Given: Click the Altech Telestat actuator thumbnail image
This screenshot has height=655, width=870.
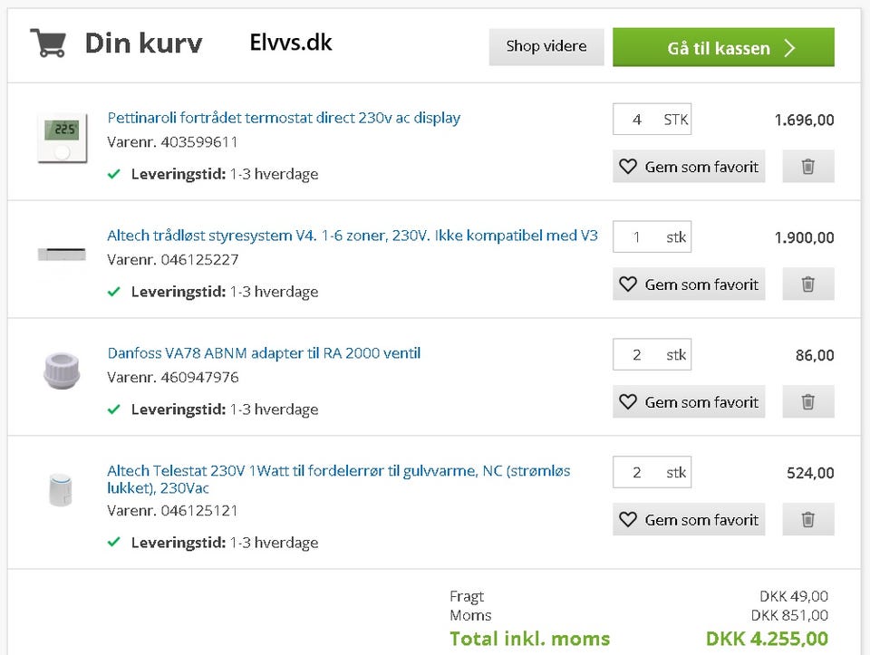Looking at the screenshot, I should [x=62, y=489].
